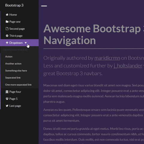144x144 pixels.
Task: Choose Another action in the dropdown
Action: (x=13, y=64)
